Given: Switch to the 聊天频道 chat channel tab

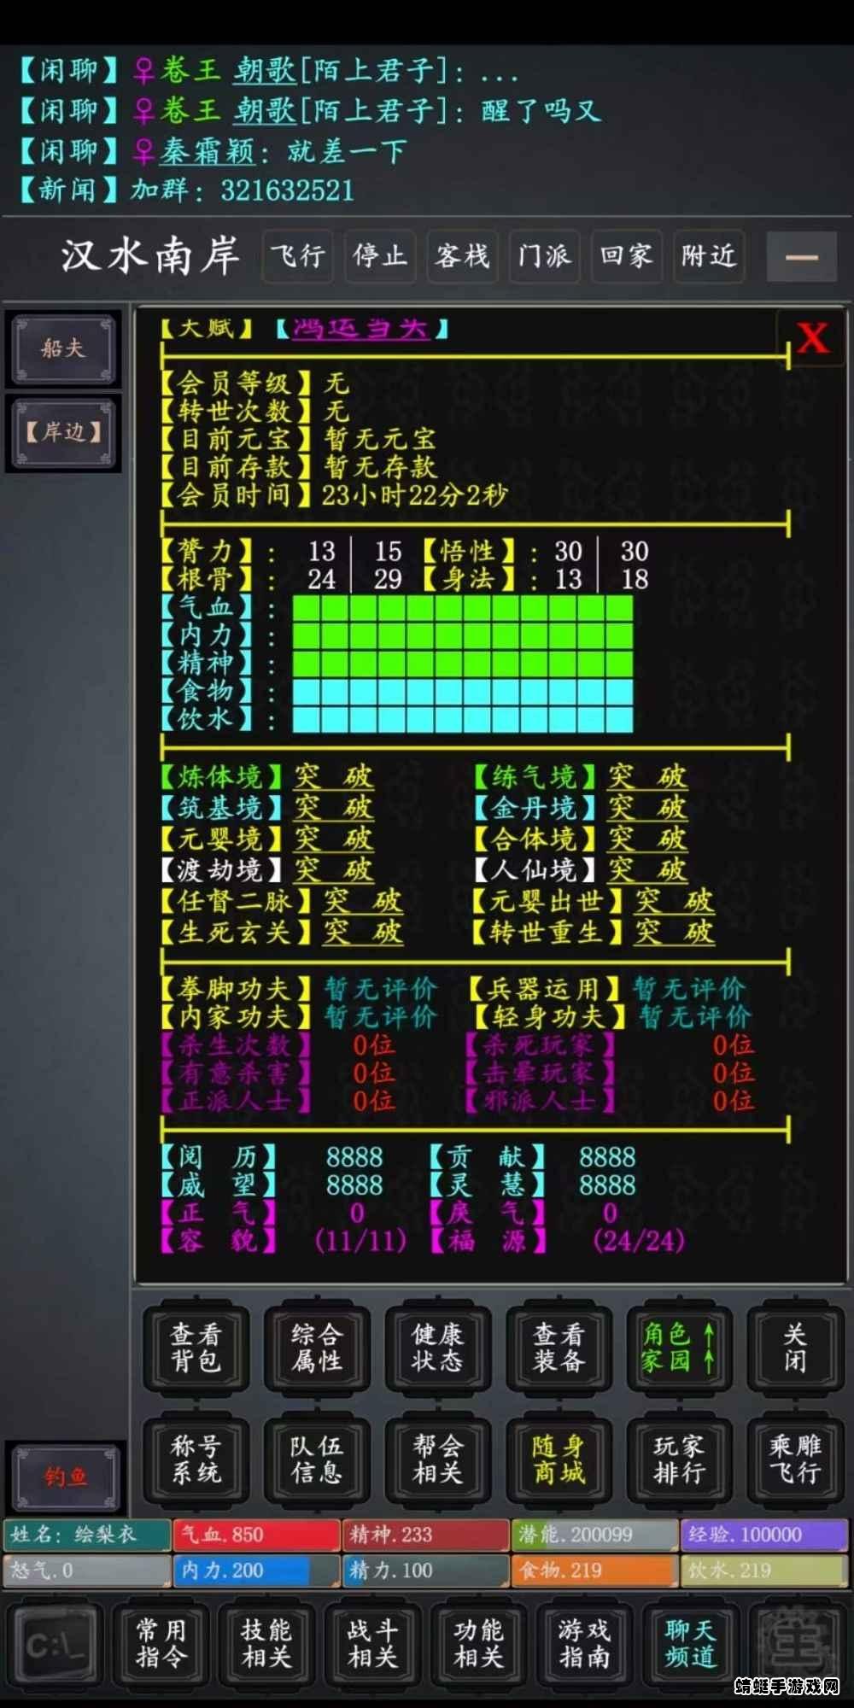Looking at the screenshot, I should point(690,1643).
